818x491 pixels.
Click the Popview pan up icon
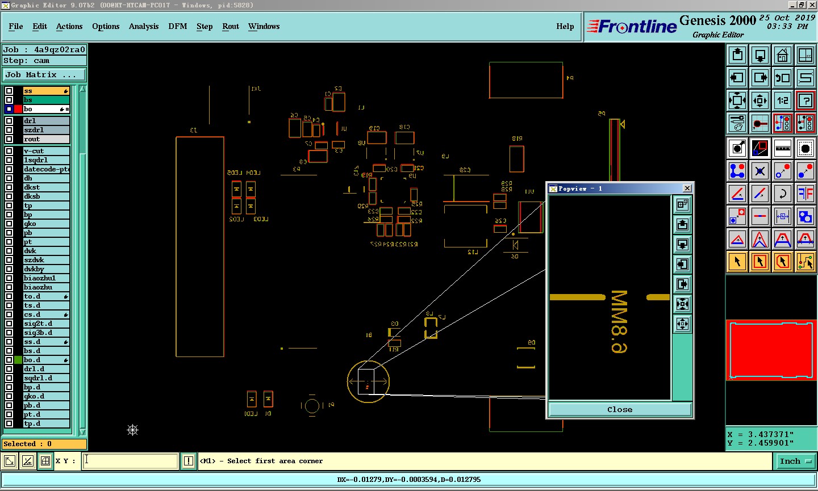(682, 225)
